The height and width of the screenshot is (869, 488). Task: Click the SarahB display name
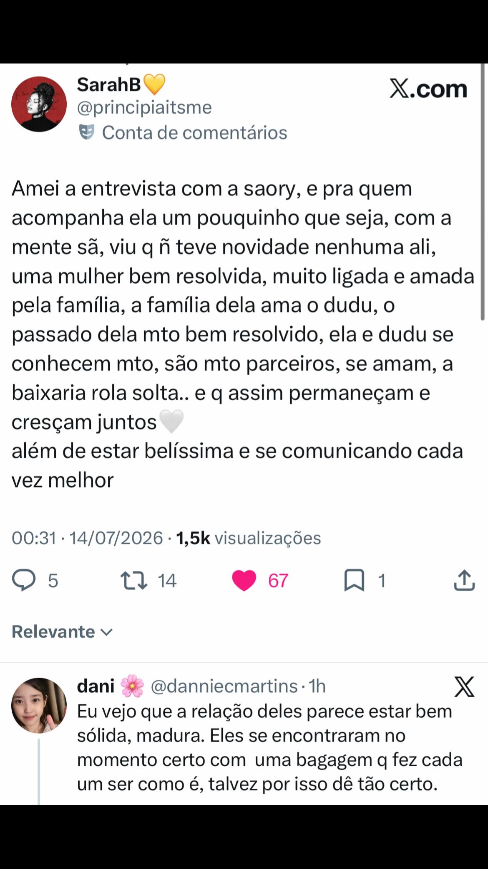[x=109, y=85]
